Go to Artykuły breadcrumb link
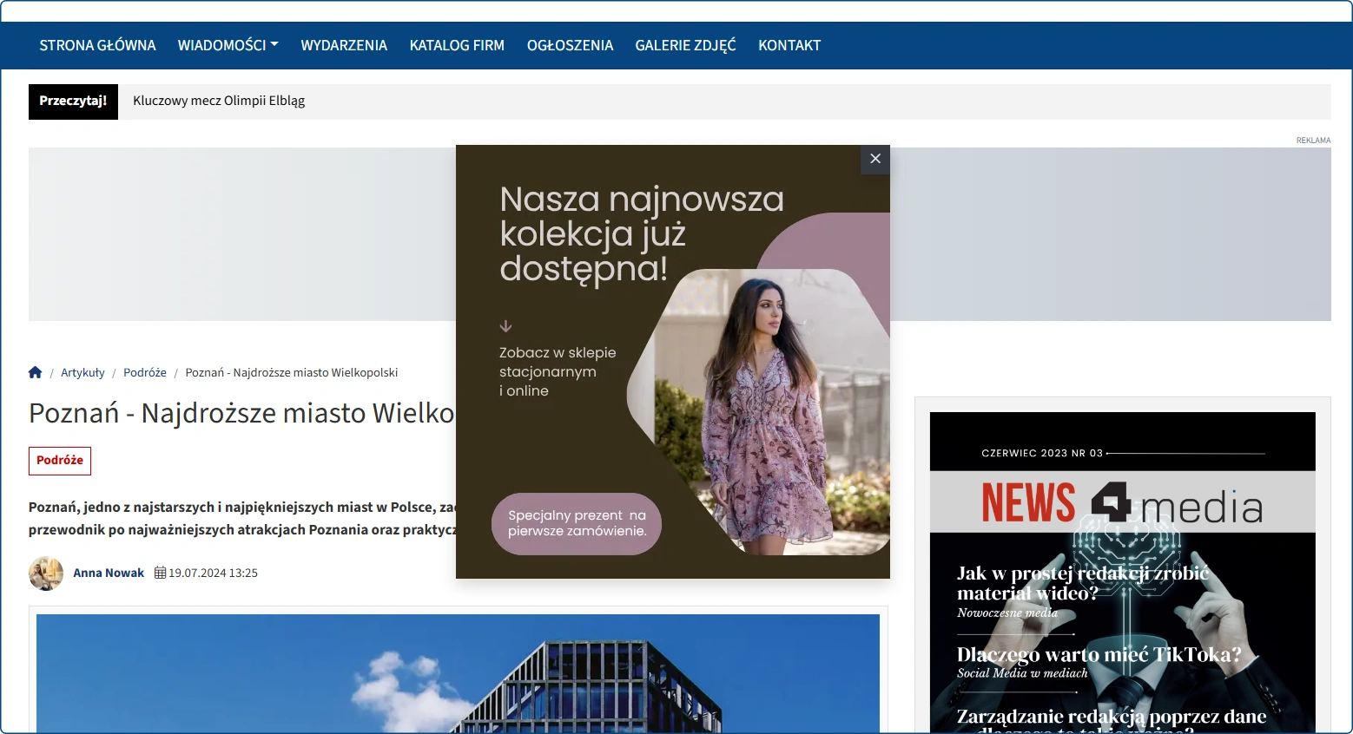The width and height of the screenshot is (1353, 734). (82, 372)
